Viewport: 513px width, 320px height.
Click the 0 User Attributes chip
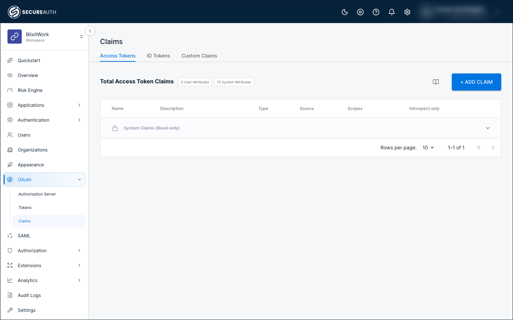pyautogui.click(x=195, y=82)
